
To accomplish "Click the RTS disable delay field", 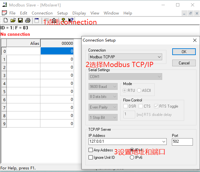I will pos(129,114).
